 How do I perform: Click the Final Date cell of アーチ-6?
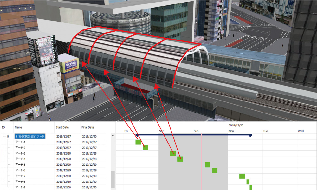[89, 170]
